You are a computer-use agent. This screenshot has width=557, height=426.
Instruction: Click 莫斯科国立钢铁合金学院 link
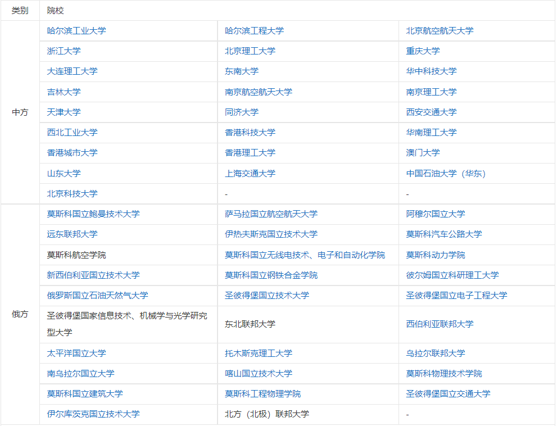pos(271,275)
